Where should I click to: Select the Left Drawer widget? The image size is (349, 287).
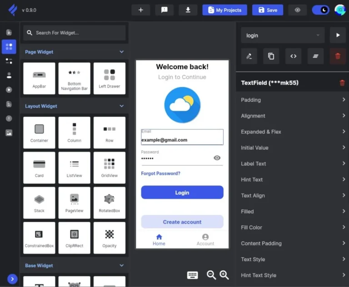coord(110,78)
